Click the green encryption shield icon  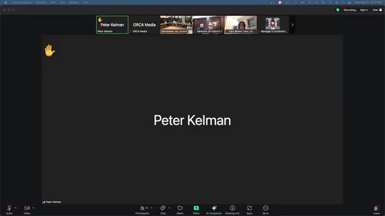coord(338,10)
